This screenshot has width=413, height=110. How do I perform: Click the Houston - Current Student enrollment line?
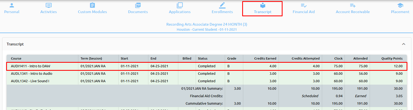click(x=206, y=29)
